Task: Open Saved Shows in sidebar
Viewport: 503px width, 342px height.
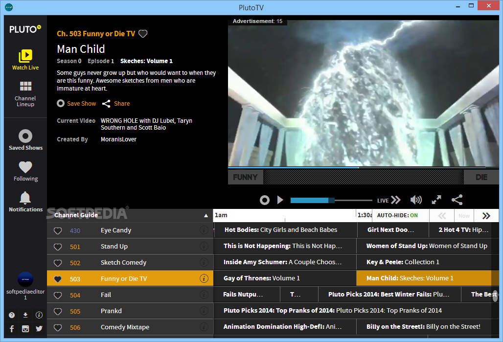Action: point(25,140)
